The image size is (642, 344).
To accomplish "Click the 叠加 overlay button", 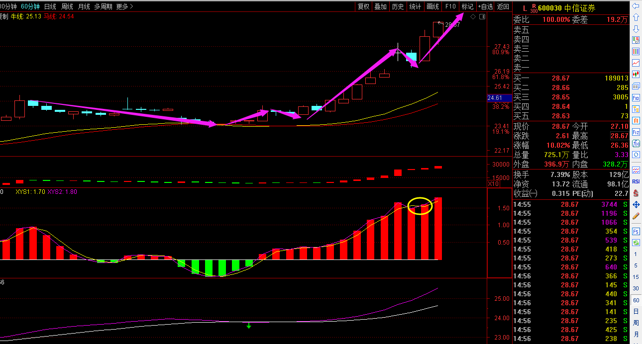I will point(381,6).
